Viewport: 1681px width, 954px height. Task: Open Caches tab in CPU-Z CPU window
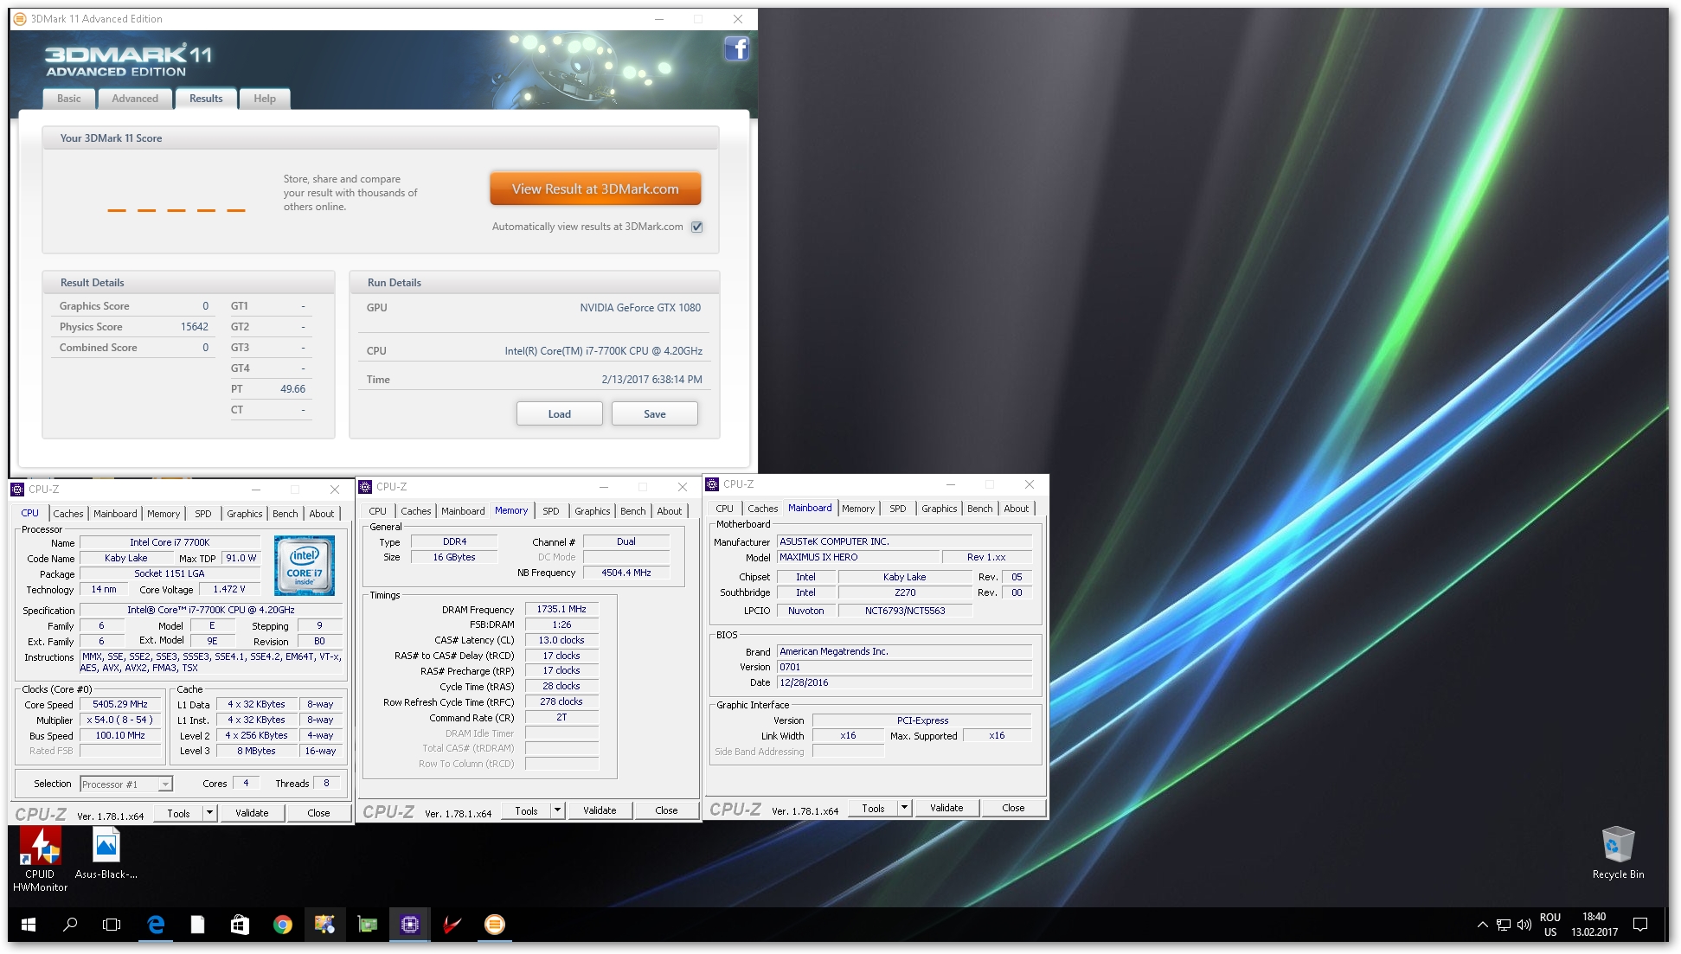(x=68, y=514)
